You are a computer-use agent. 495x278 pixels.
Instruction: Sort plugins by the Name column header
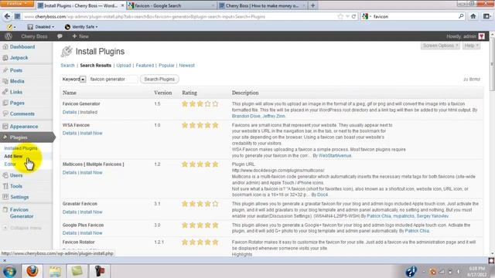point(69,93)
